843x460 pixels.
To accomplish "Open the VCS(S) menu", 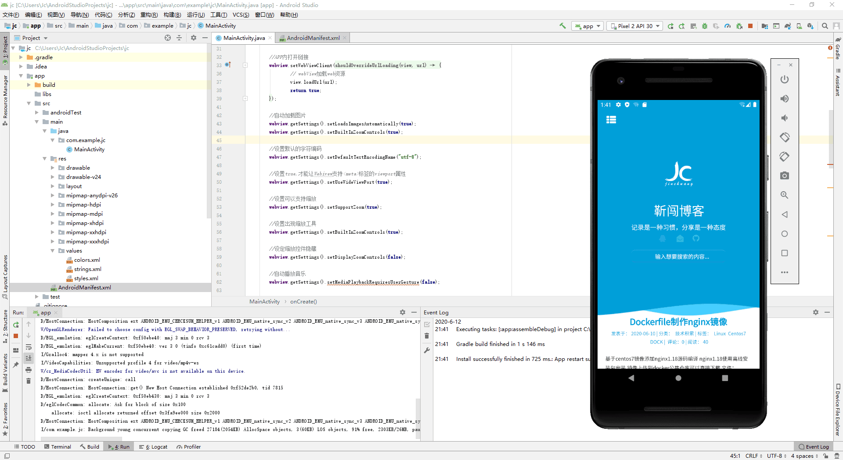I will [241, 15].
